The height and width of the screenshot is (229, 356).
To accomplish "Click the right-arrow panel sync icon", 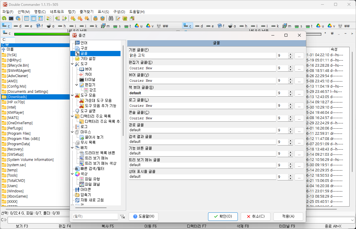I will point(64,18).
